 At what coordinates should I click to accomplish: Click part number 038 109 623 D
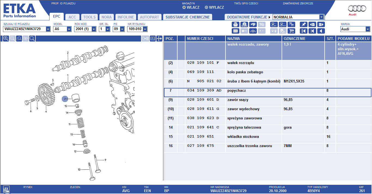203,118
